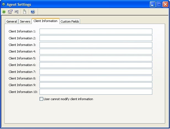Go to the Custom Fields tab
The width and height of the screenshot is (170, 129).
coord(70,21)
